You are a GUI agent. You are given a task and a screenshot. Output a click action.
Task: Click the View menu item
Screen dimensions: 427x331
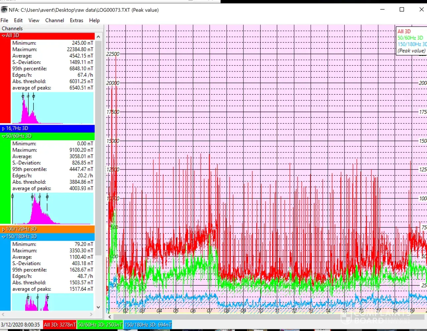33,20
